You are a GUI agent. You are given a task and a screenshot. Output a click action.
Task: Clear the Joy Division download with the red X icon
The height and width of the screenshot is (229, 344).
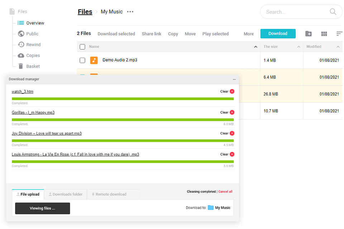[x=232, y=133]
